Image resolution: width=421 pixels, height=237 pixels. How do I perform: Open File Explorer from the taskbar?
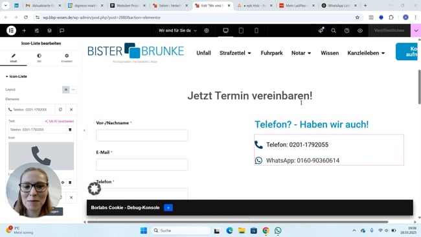pyautogui.click(x=242, y=231)
